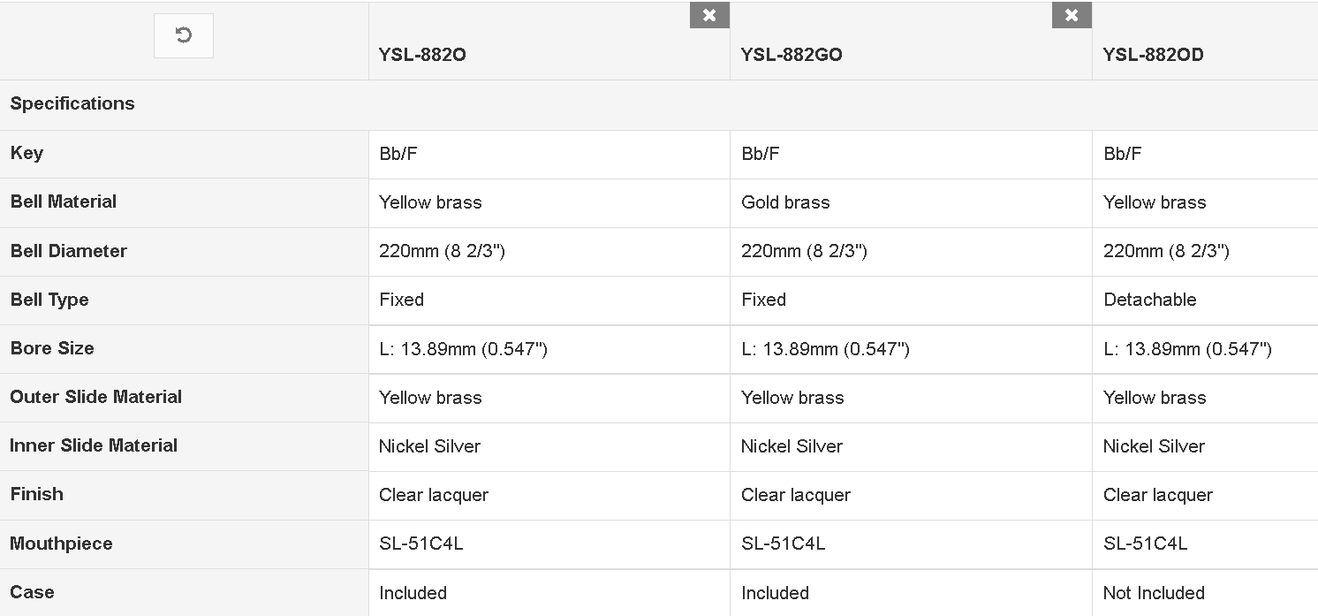This screenshot has width=1318, height=616.
Task: Select the Case row label
Action: [32, 592]
